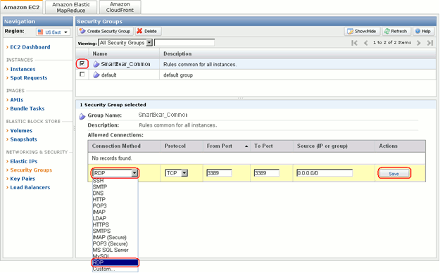Screen dimensions: 440x273
Task: Click the From Port input field
Action: pyautogui.click(x=219, y=173)
